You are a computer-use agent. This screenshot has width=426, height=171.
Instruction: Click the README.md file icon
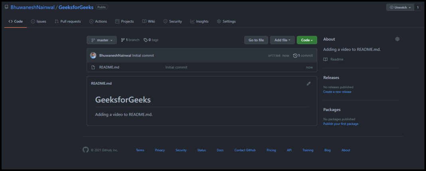coord(93,67)
